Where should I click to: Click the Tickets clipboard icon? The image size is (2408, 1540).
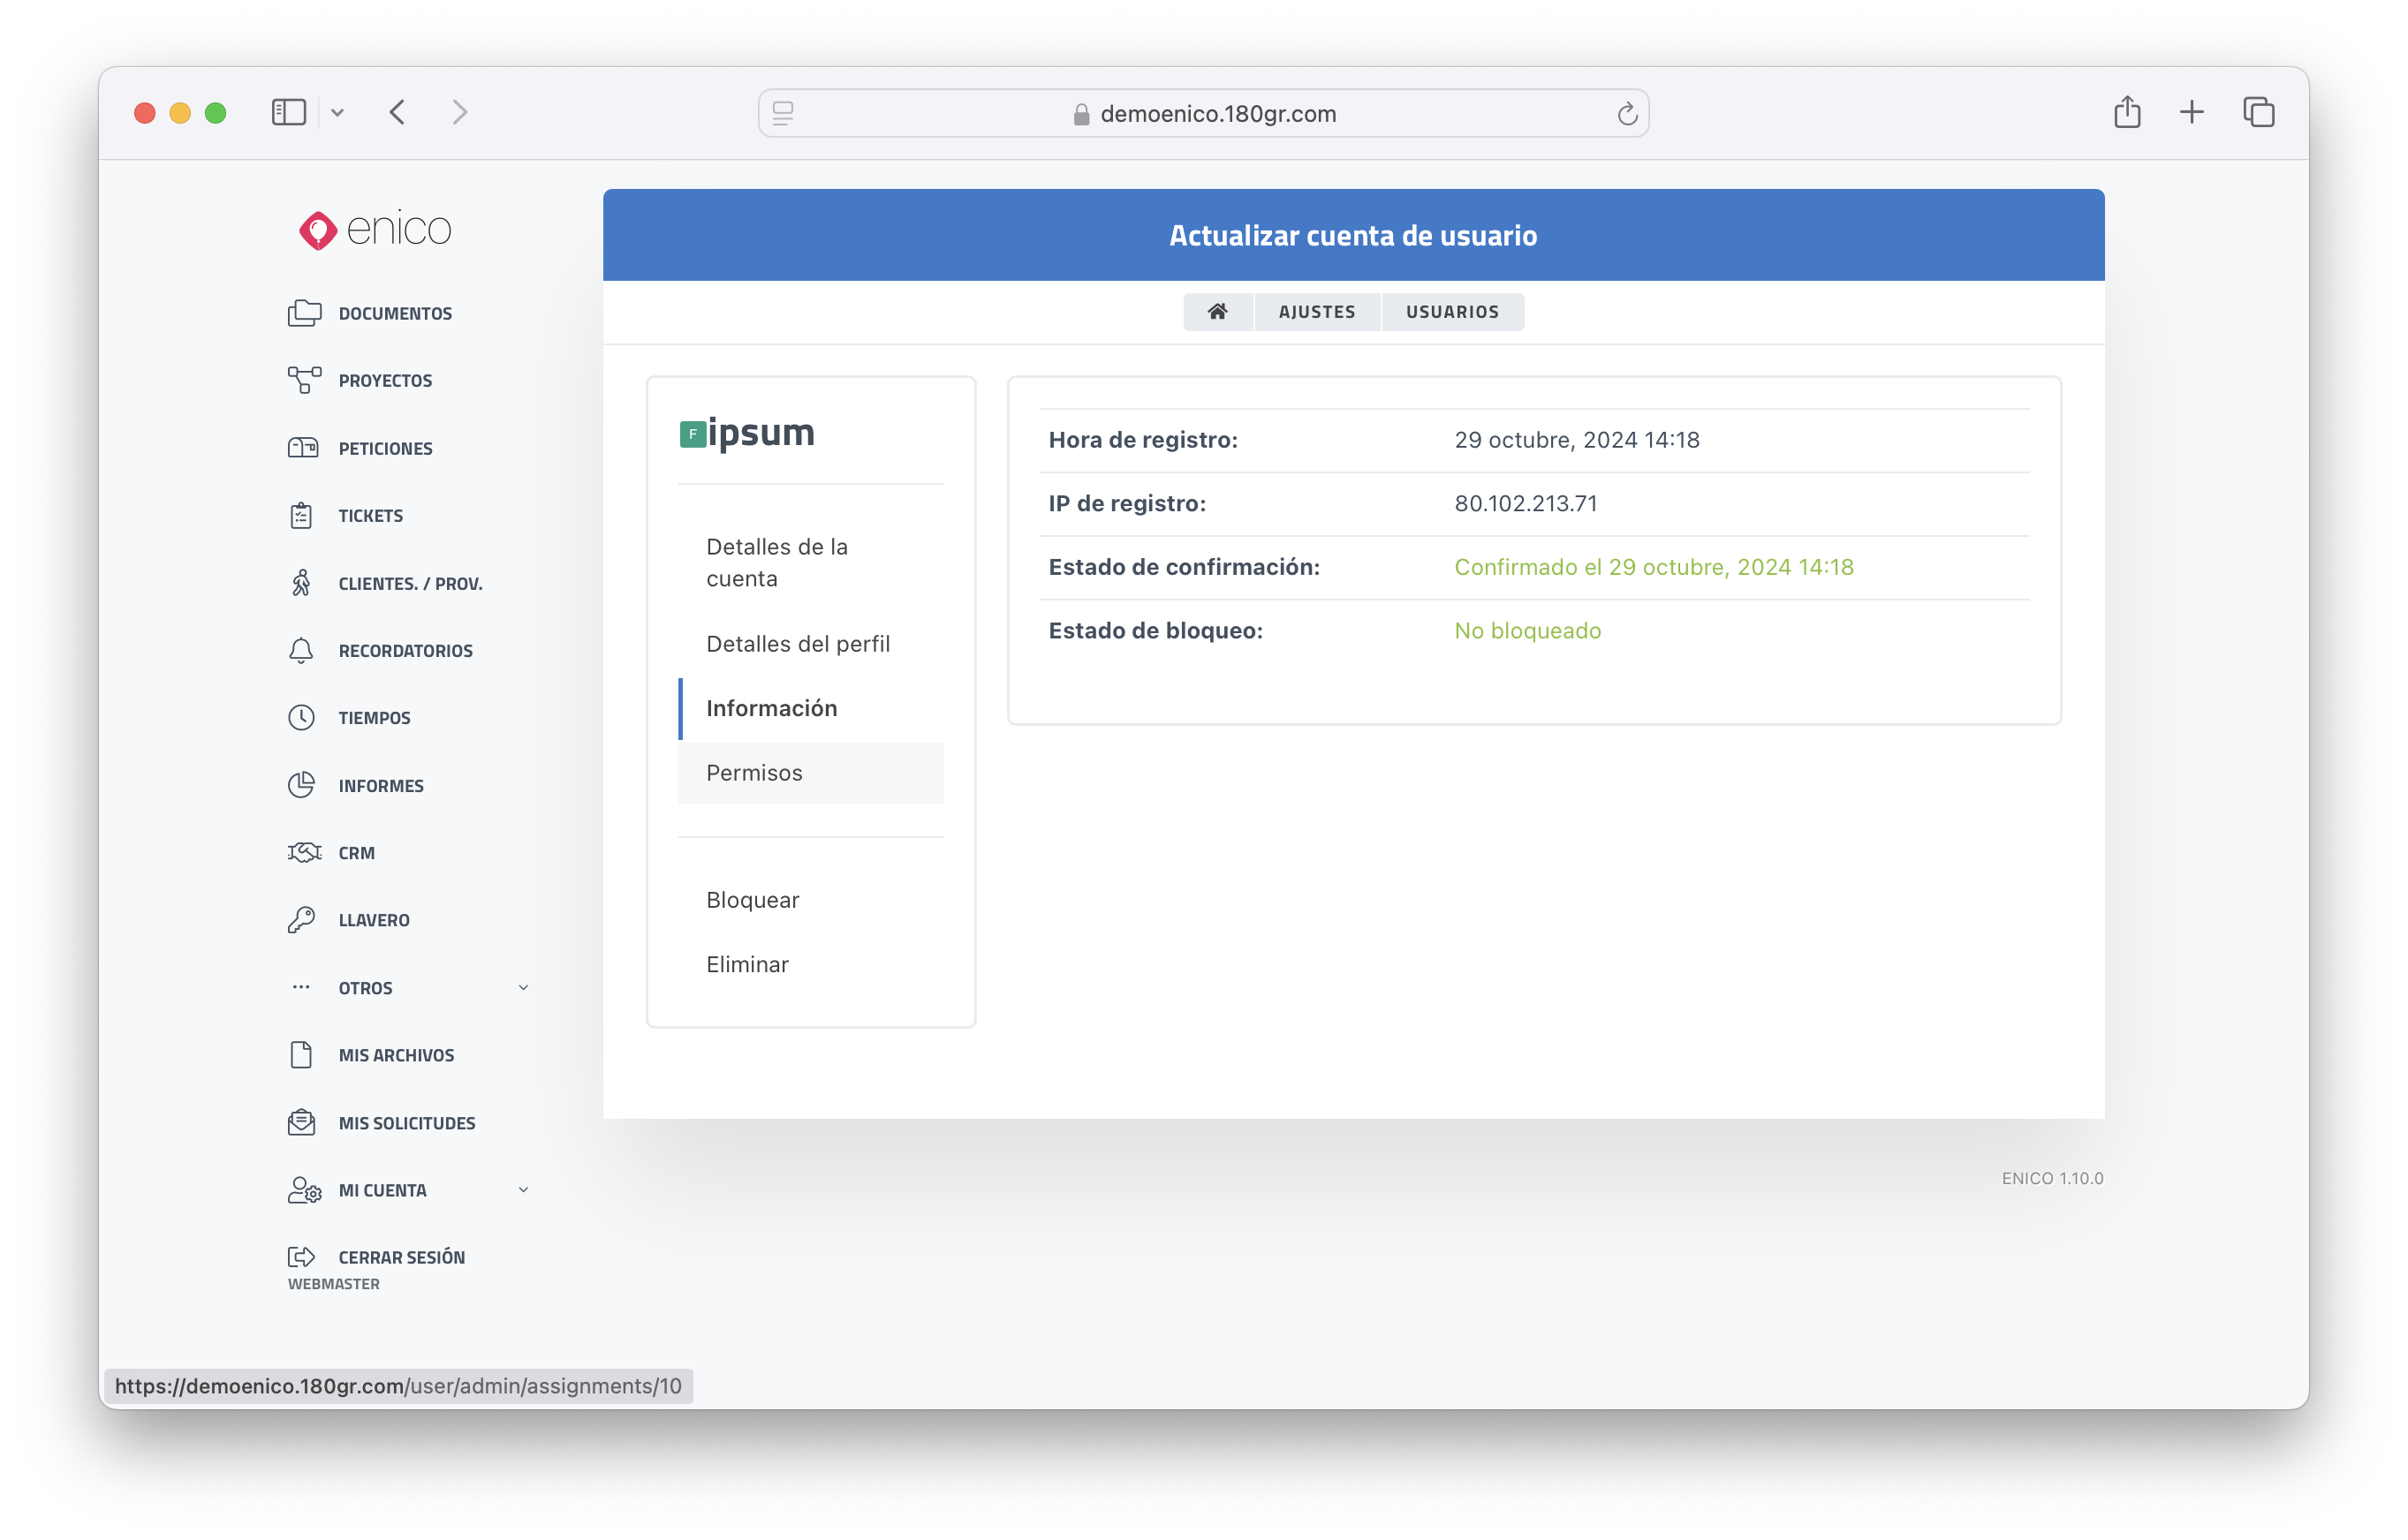click(301, 515)
